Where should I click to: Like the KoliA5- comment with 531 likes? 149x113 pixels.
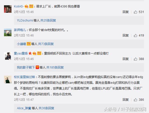pos(135,12)
